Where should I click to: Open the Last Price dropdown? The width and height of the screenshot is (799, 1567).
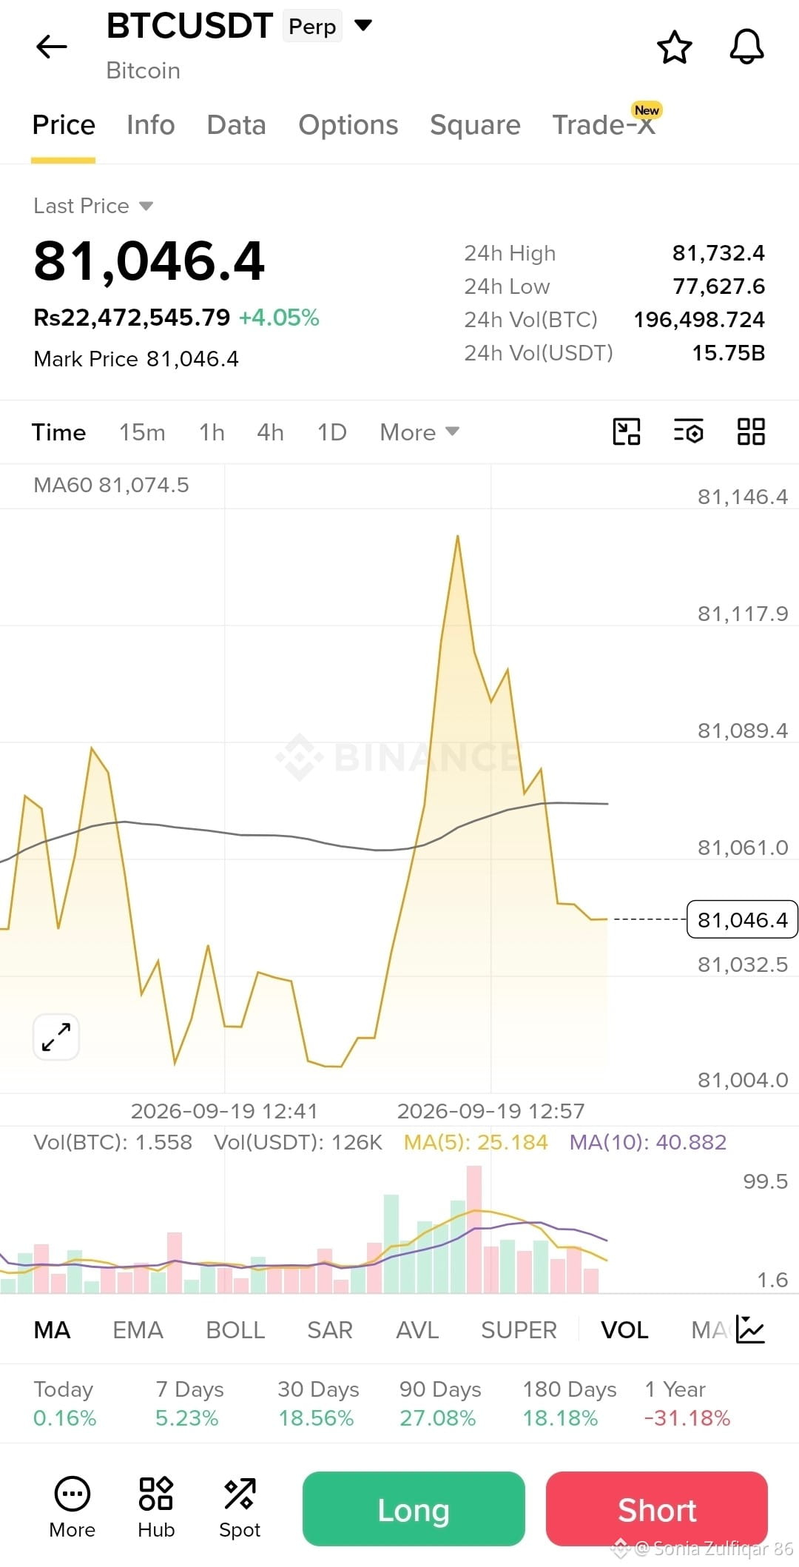[x=93, y=206]
